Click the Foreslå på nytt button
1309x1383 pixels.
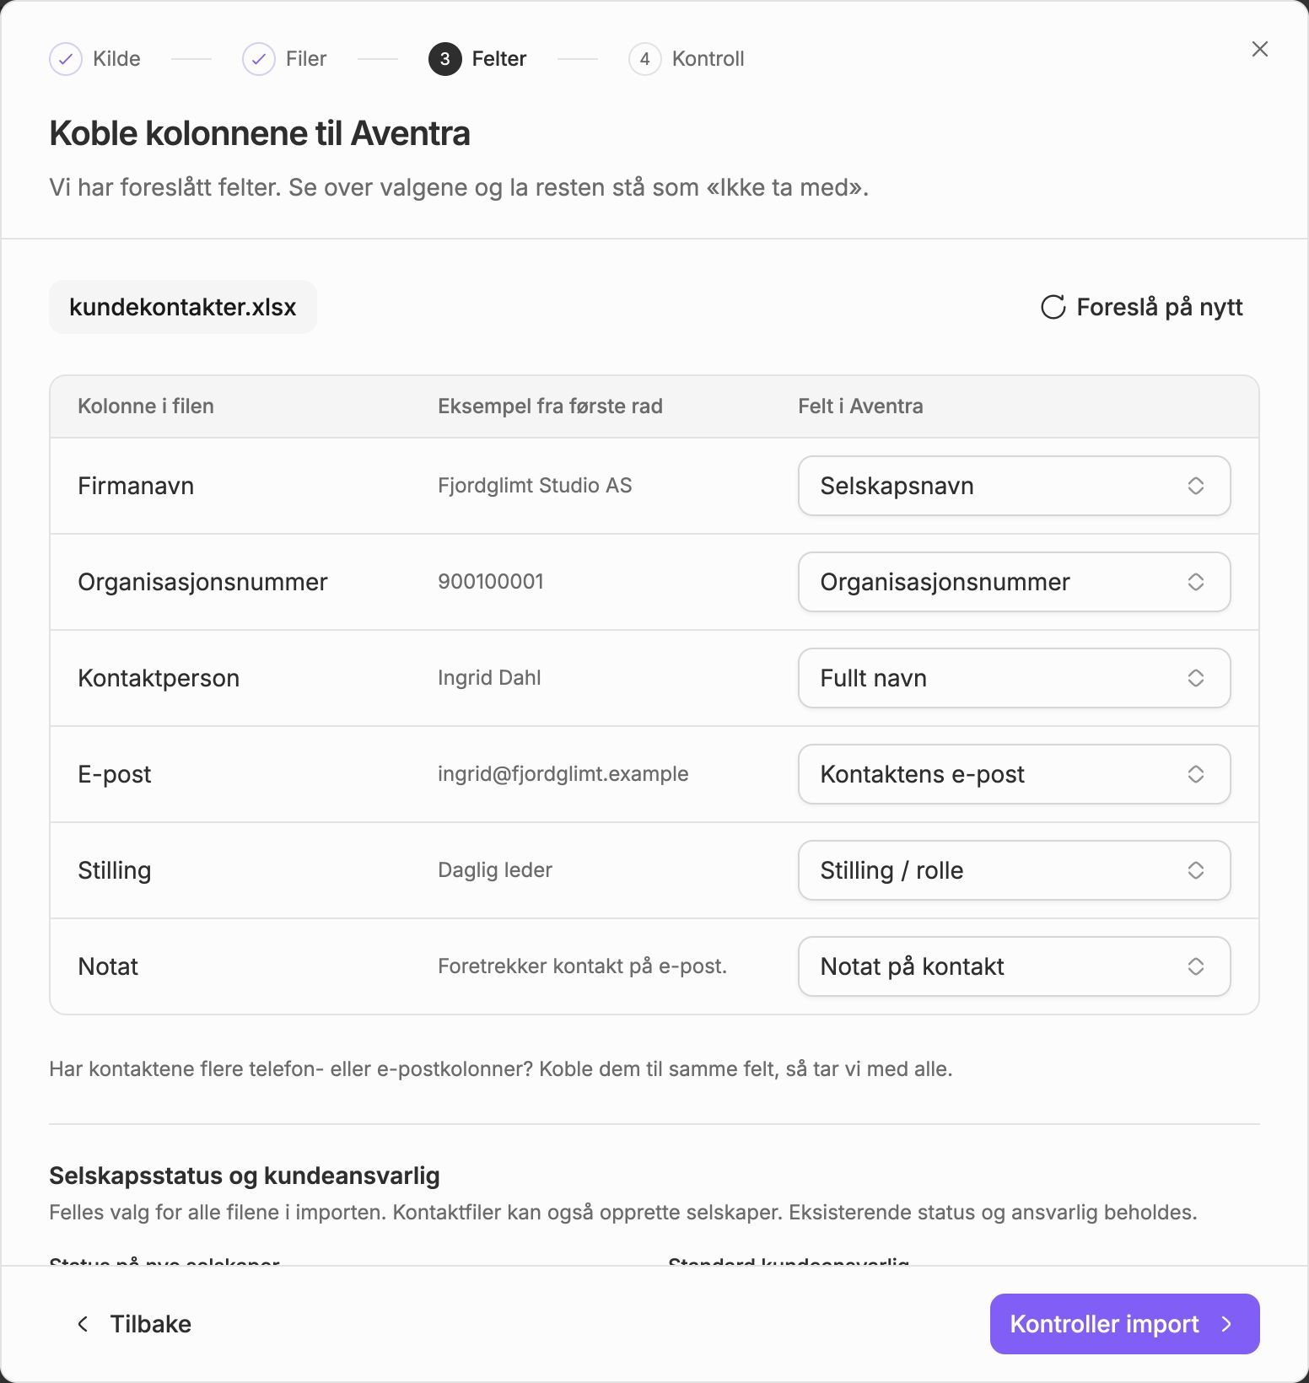point(1142,307)
